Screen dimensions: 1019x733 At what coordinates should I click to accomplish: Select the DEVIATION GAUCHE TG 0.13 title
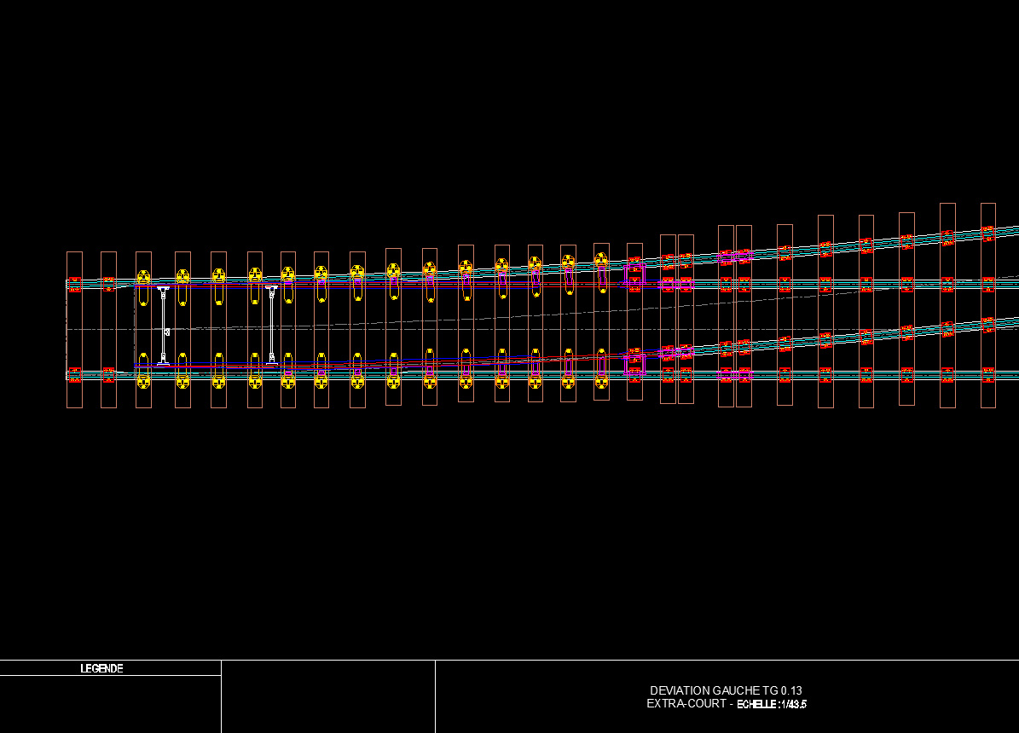(x=726, y=690)
